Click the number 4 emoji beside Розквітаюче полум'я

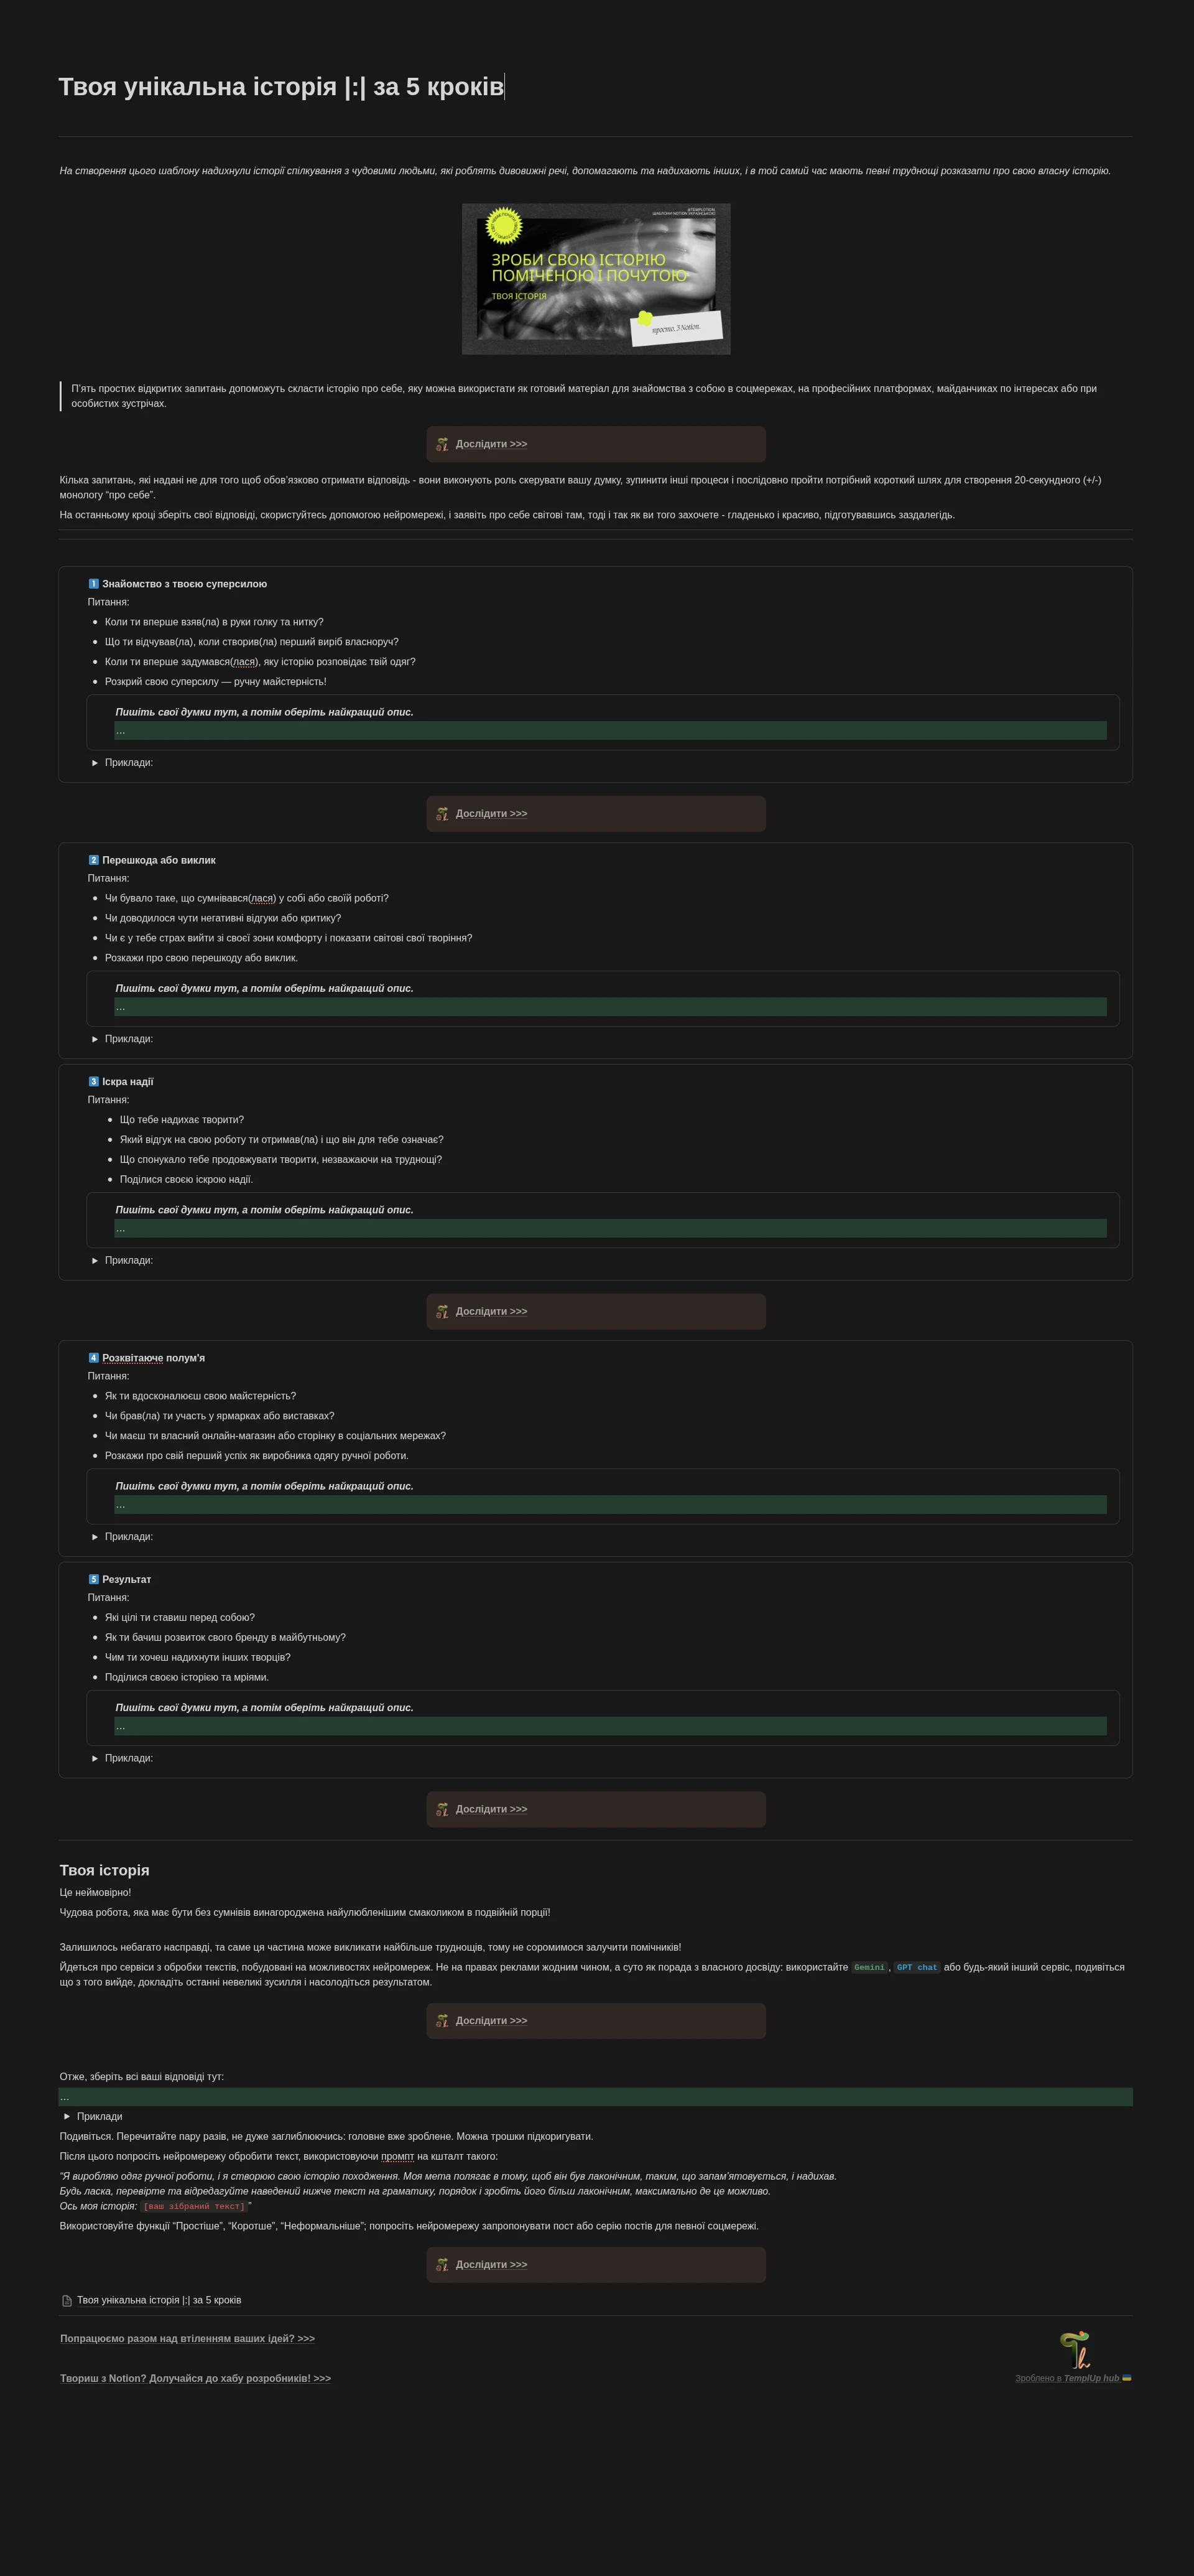click(x=94, y=1357)
